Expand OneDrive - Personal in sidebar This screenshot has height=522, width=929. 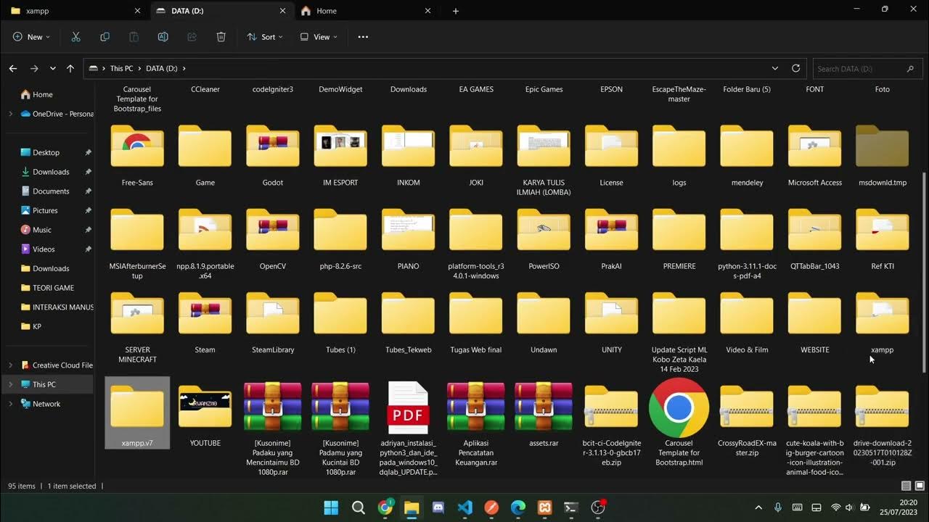click(x=10, y=114)
